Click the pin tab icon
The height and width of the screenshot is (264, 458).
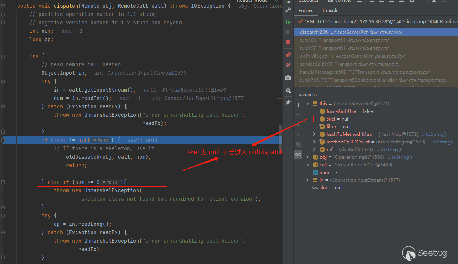288,103
